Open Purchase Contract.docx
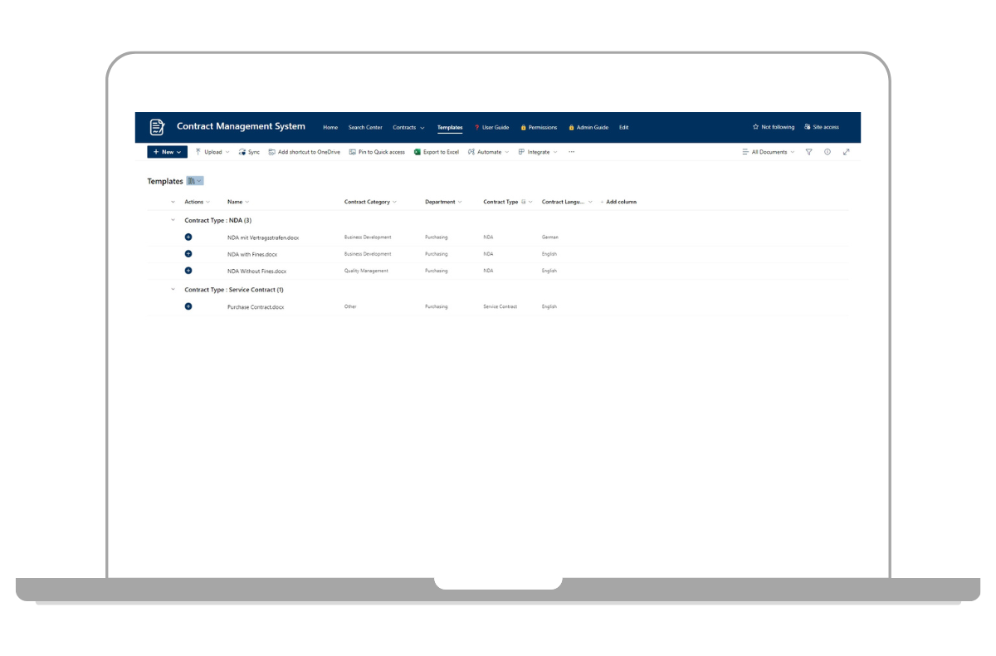This screenshot has height=656, width=996. click(256, 307)
